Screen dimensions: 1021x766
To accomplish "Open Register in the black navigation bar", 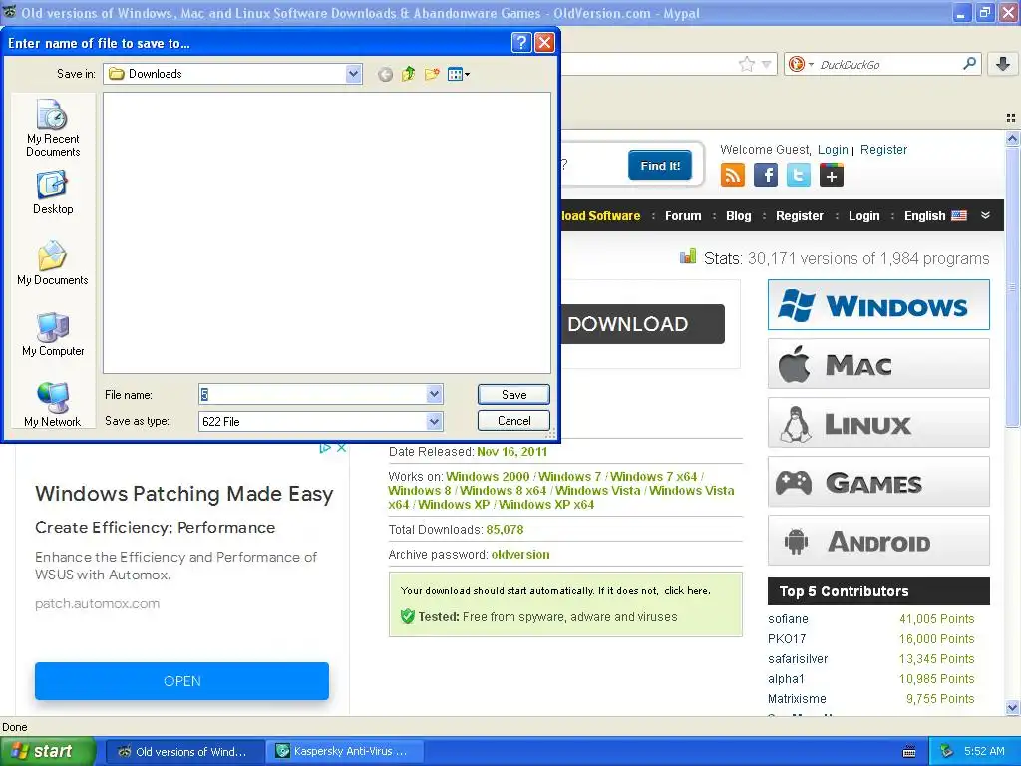I will click(x=799, y=216).
